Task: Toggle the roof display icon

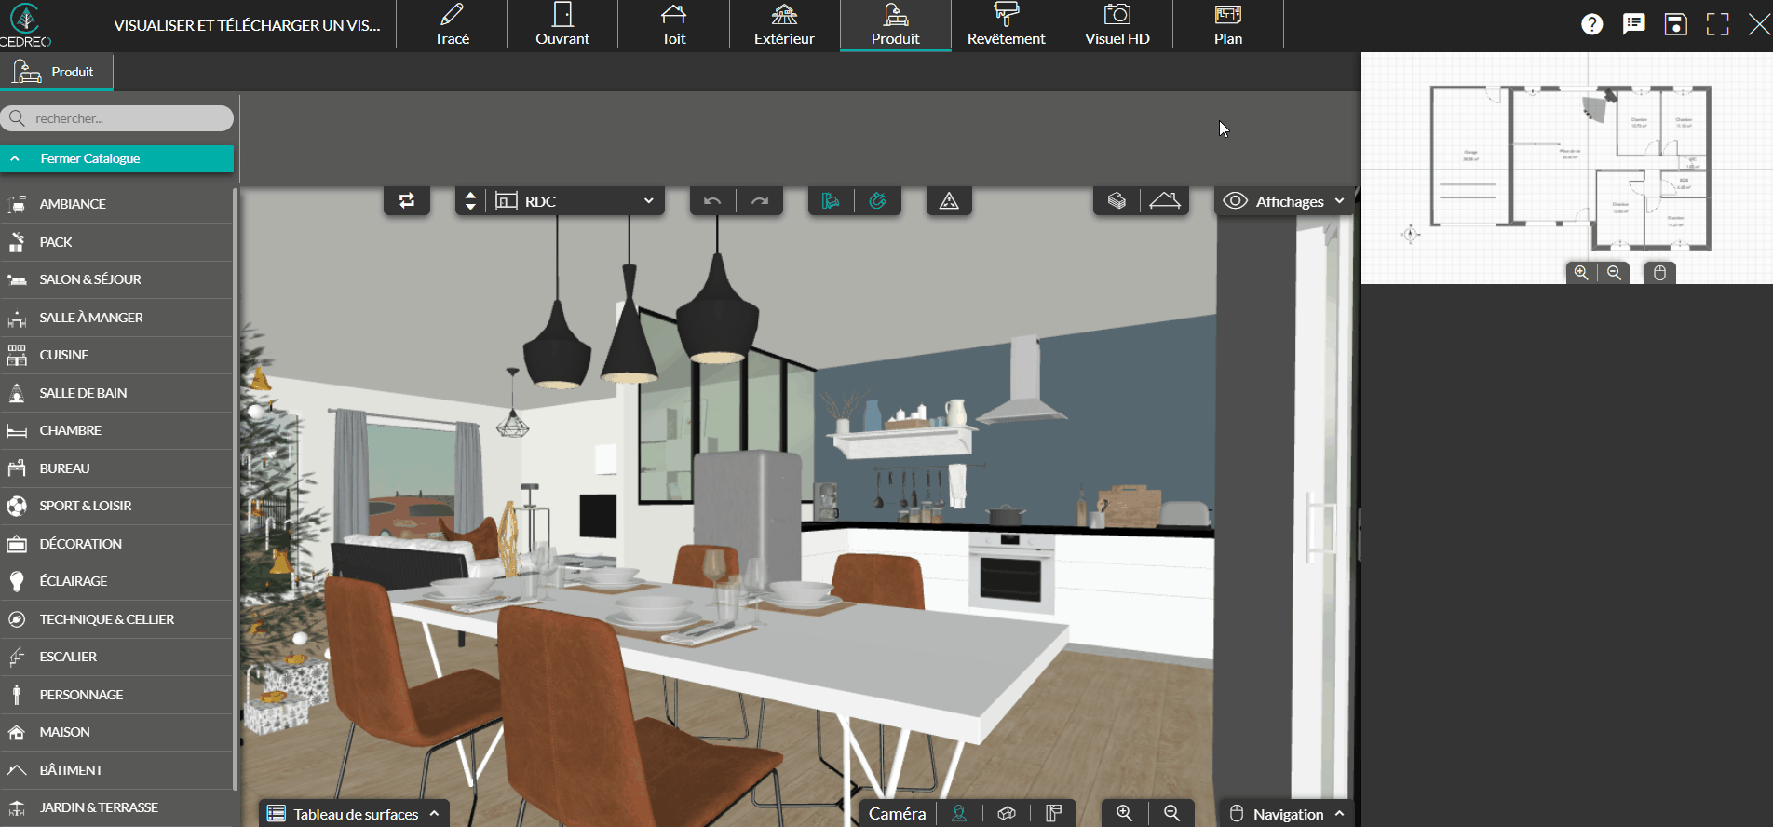Action: 1164,201
